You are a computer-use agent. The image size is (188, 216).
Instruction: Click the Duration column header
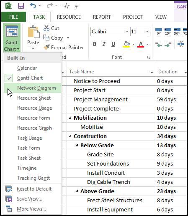171,72
